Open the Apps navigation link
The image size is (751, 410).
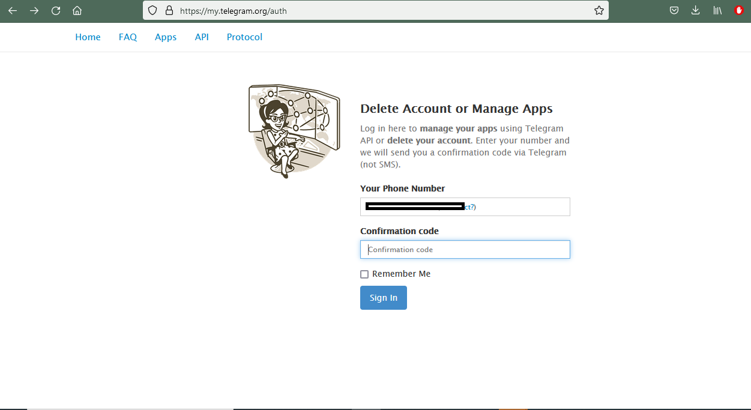pos(166,37)
